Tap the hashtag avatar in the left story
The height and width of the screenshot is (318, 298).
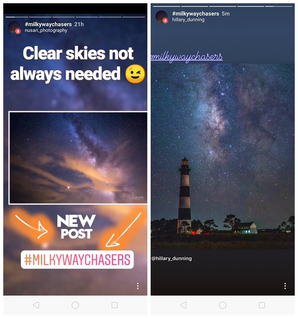[x=14, y=27]
